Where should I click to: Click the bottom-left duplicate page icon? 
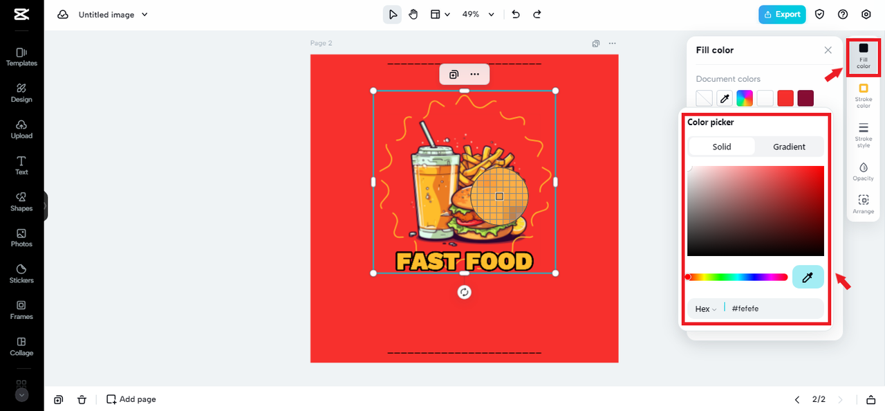[x=59, y=399]
